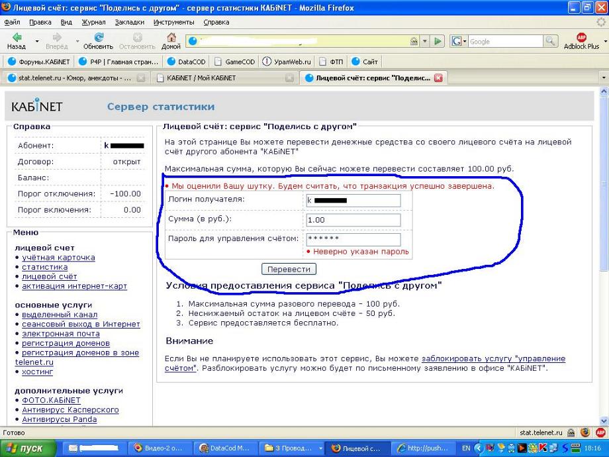609x457 pixels.
Task: Open the учётная карточка link
Action: coord(58,257)
